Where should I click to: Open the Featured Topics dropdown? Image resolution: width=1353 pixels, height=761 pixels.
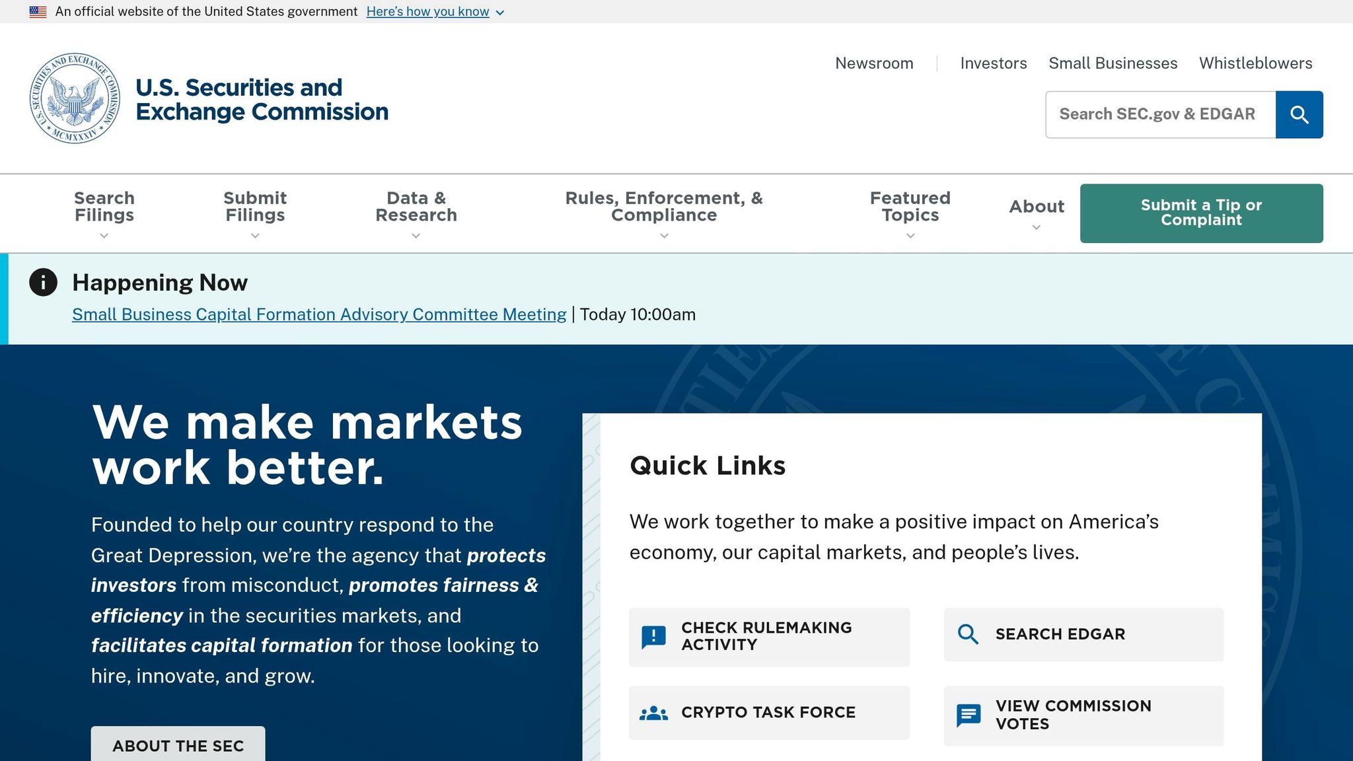[x=910, y=213]
